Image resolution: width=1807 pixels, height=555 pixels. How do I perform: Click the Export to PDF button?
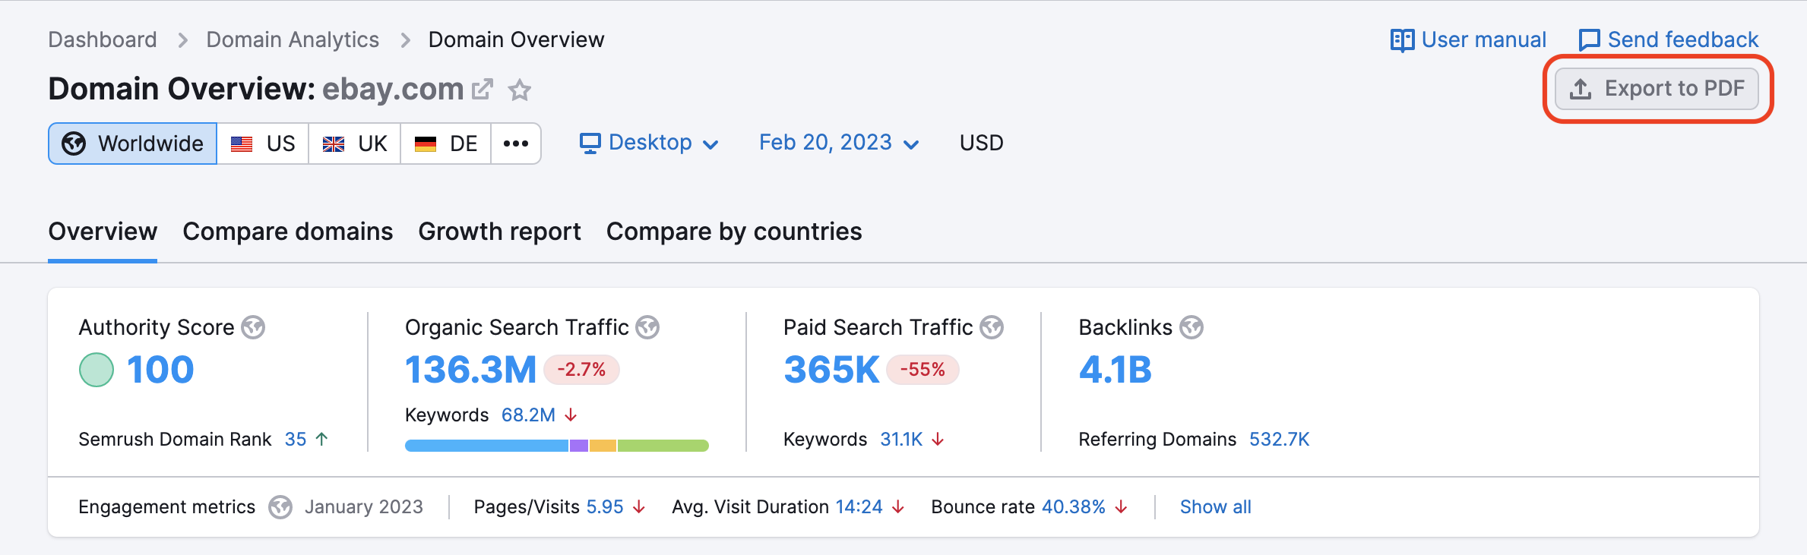coord(1657,89)
